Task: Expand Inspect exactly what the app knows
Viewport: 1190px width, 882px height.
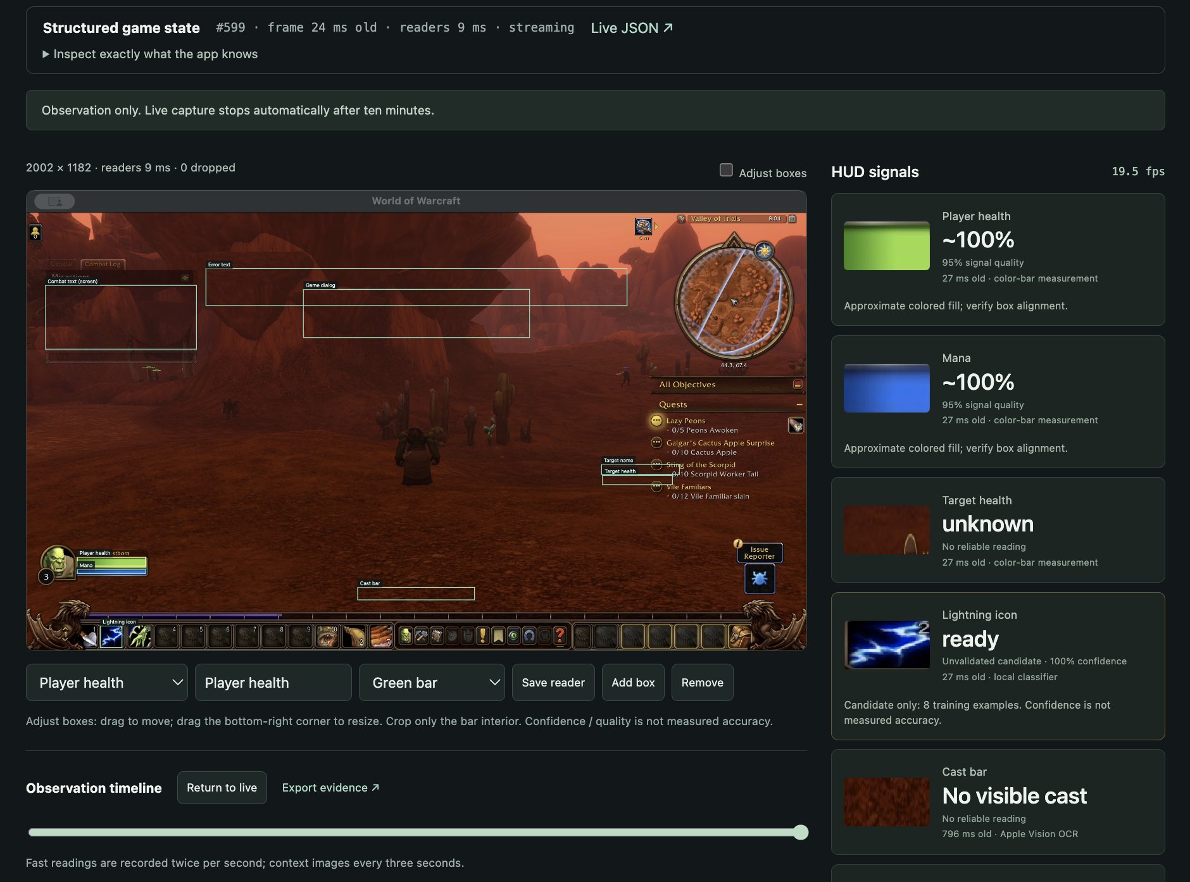Action: tap(150, 54)
